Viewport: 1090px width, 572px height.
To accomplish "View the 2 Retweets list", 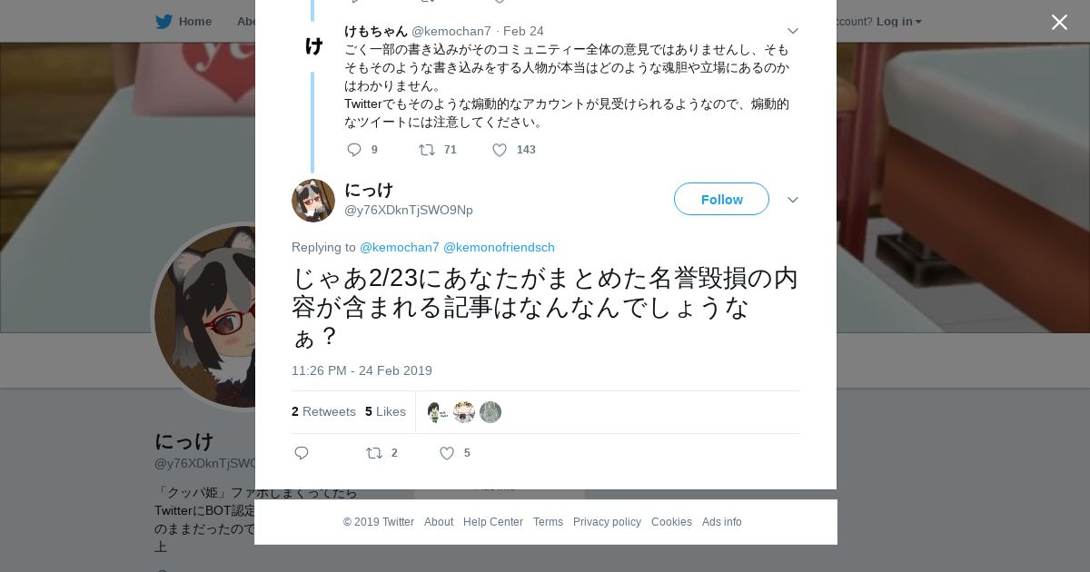I will [323, 411].
